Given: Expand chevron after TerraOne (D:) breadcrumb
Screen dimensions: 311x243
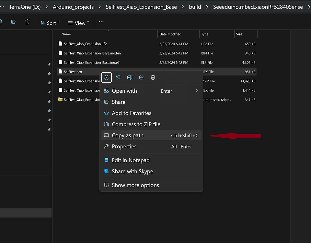Looking at the screenshot, I should 47,7.
